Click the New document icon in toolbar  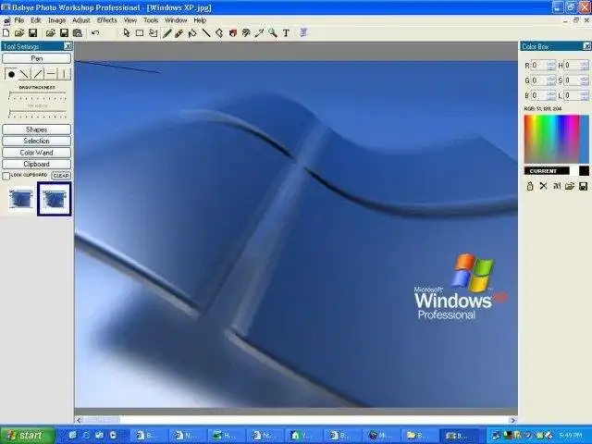click(x=6, y=33)
